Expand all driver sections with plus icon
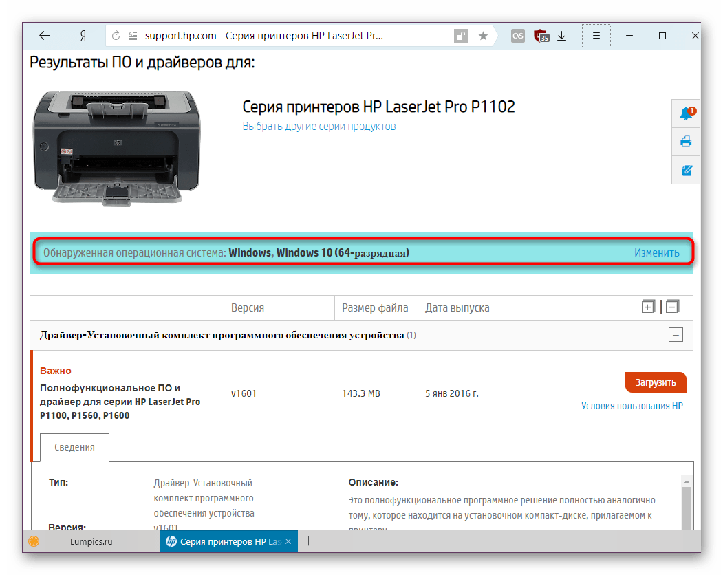The width and height of the screenshot is (723, 575). (648, 307)
